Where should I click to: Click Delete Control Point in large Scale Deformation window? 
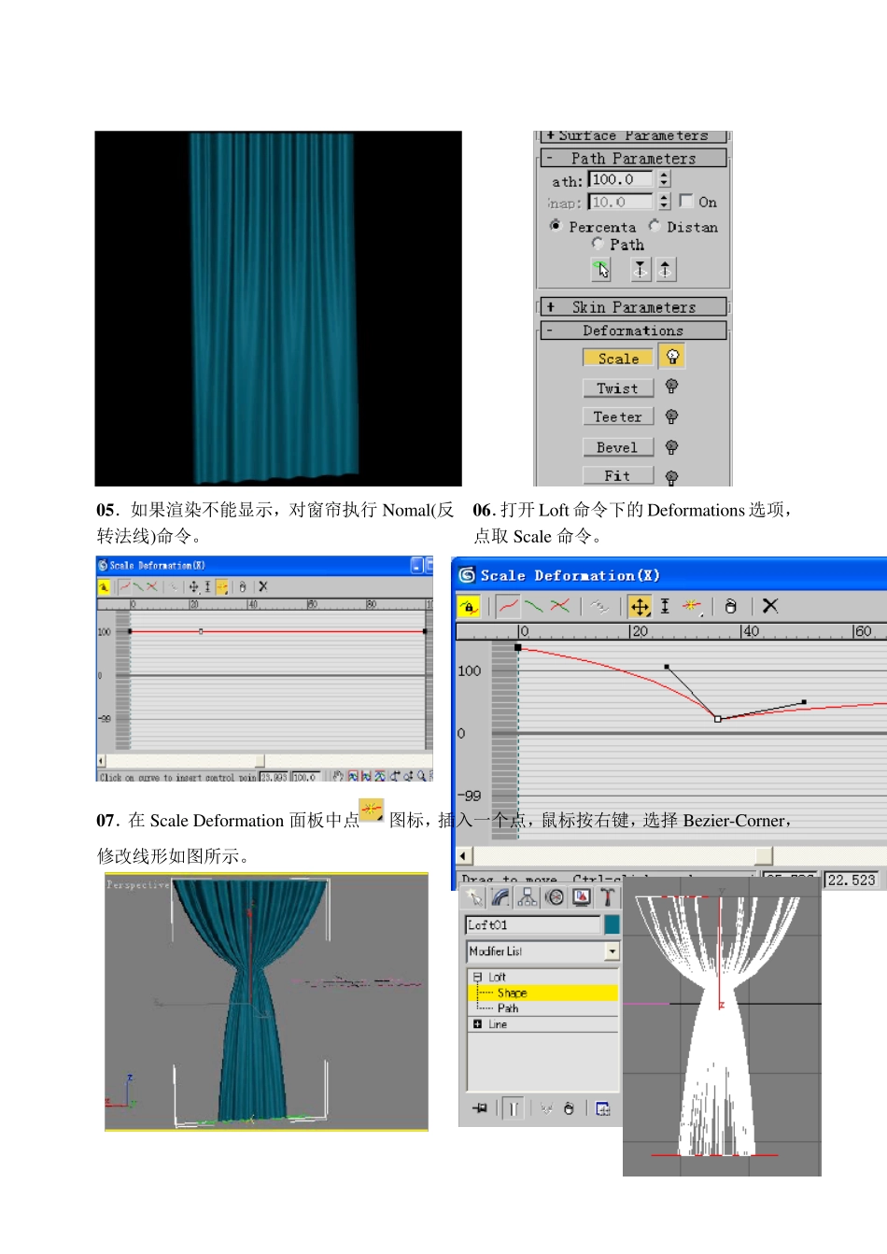(731, 607)
